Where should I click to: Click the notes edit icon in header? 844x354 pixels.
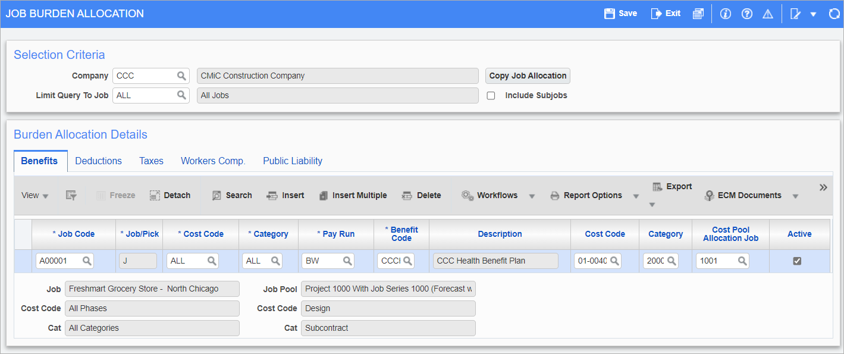click(x=795, y=13)
